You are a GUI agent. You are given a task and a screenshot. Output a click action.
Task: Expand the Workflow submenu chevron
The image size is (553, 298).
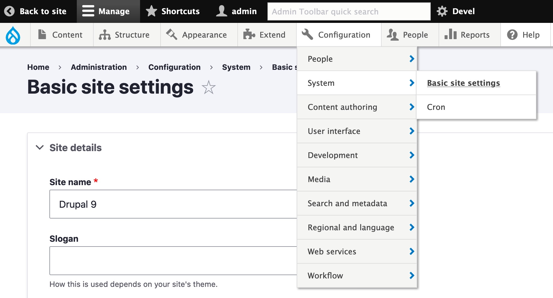point(411,275)
